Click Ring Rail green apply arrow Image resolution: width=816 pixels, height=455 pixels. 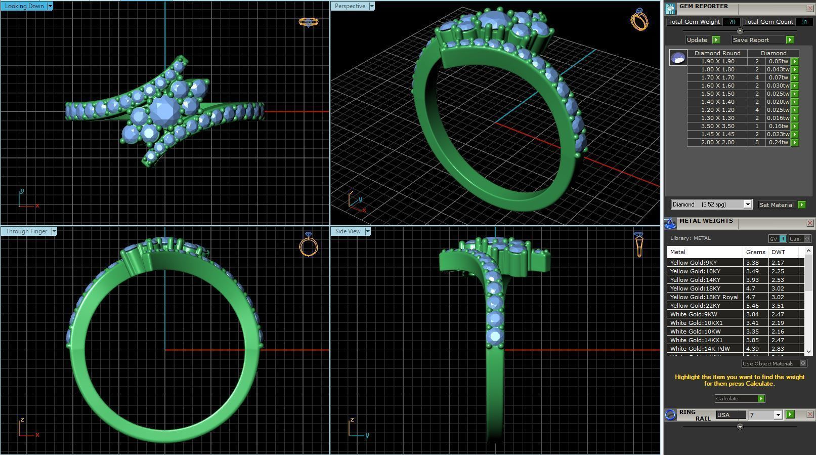[x=790, y=415]
